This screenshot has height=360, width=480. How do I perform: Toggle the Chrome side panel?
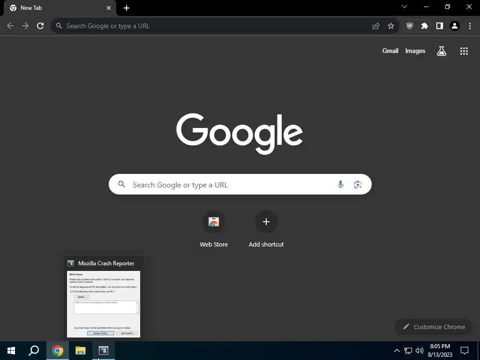click(x=440, y=26)
